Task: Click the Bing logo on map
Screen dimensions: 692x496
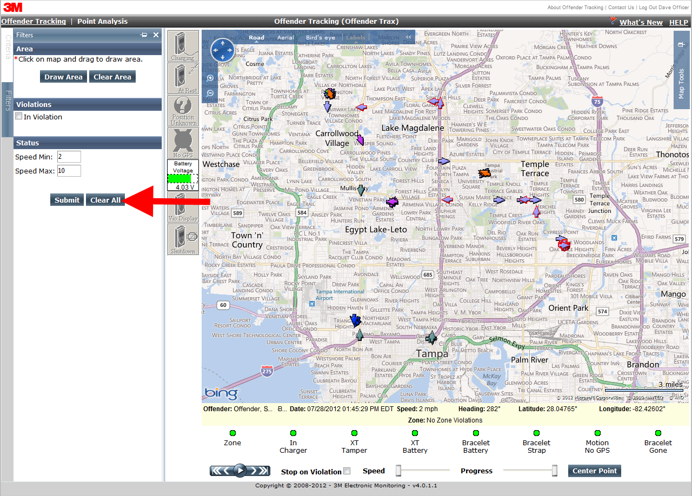Action: [221, 393]
